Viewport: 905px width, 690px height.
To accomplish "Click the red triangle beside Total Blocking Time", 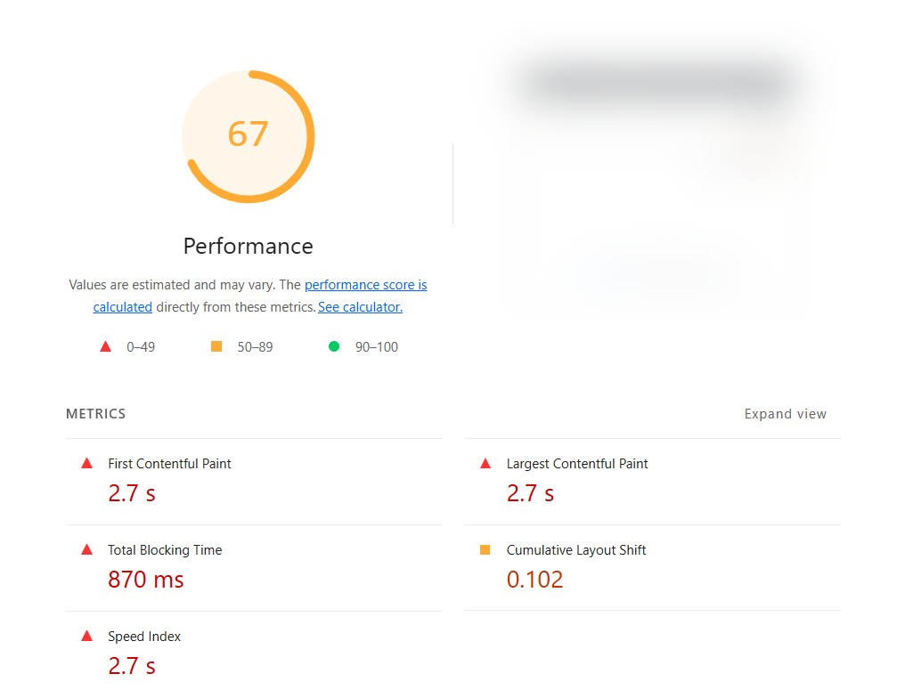I will coord(86,549).
